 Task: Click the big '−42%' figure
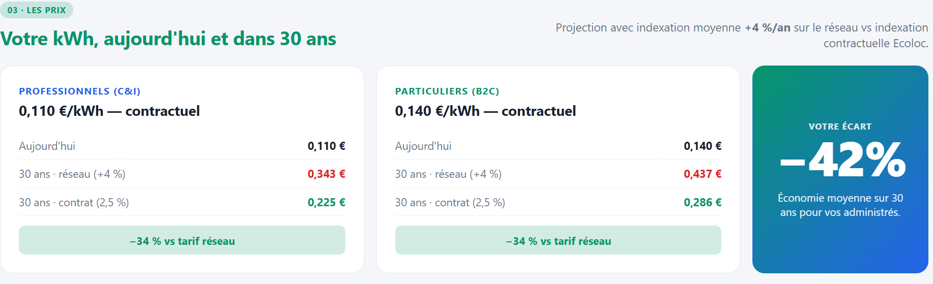842,160
